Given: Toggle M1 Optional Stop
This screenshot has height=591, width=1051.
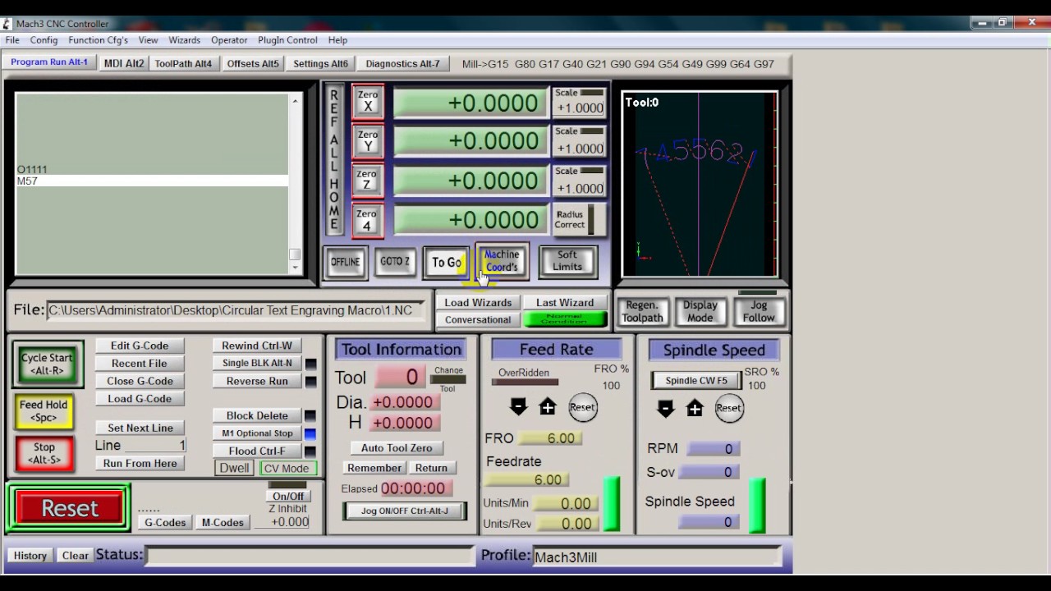Looking at the screenshot, I should [x=257, y=433].
